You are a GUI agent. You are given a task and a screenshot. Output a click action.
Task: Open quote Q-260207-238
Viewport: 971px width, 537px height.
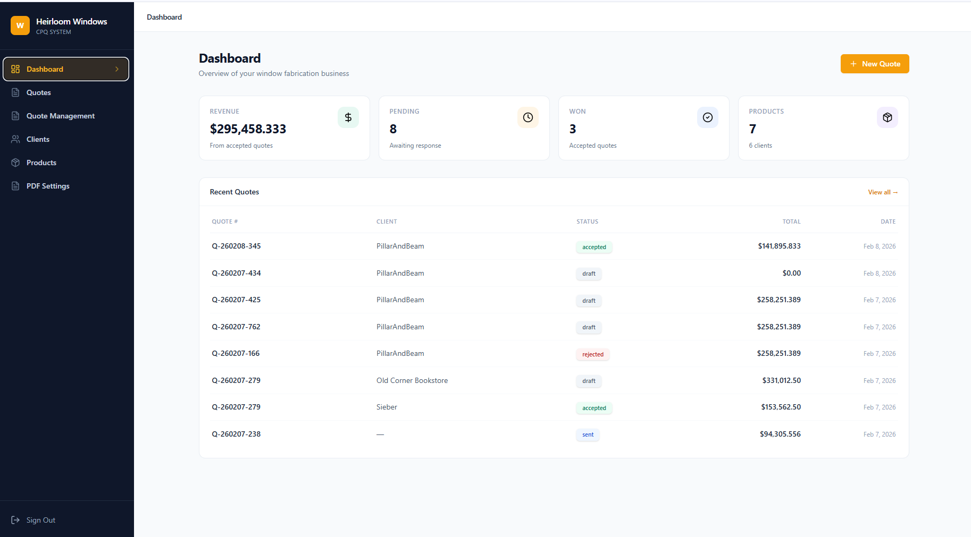click(x=236, y=434)
